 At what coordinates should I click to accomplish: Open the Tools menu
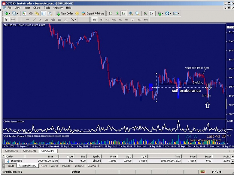pyautogui.click(x=47, y=8)
